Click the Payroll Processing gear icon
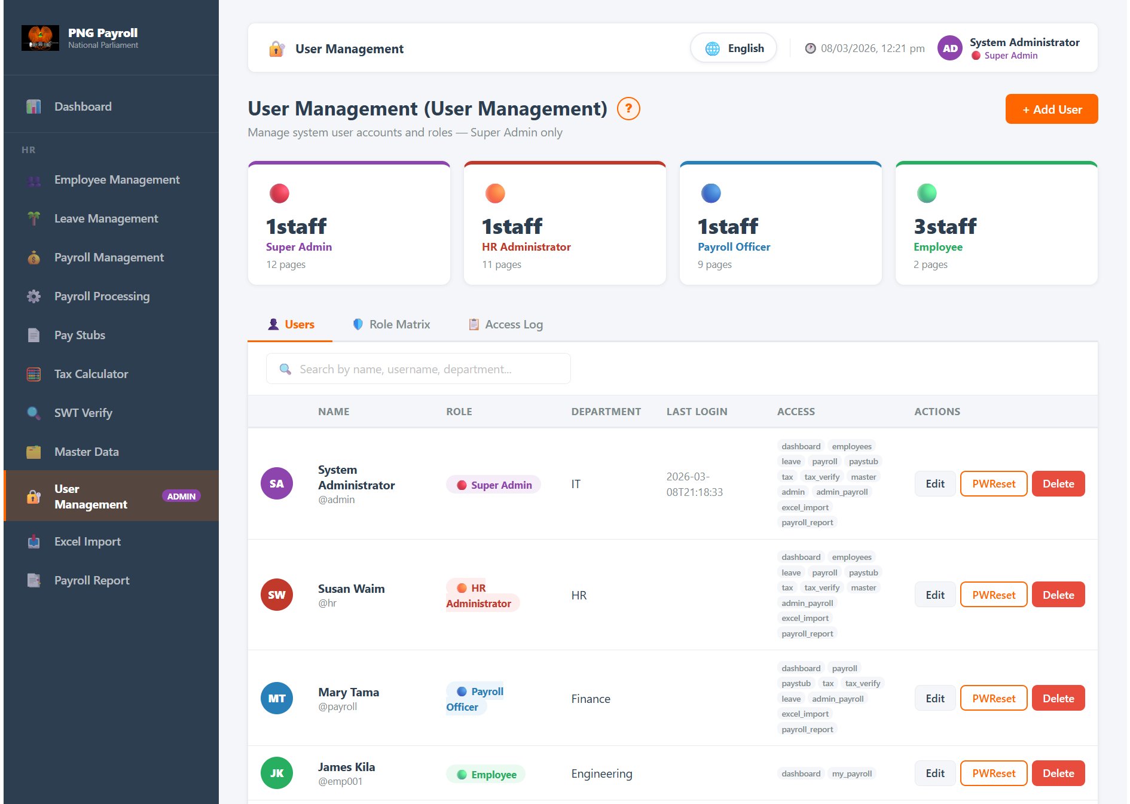The height and width of the screenshot is (804, 1130). point(33,297)
